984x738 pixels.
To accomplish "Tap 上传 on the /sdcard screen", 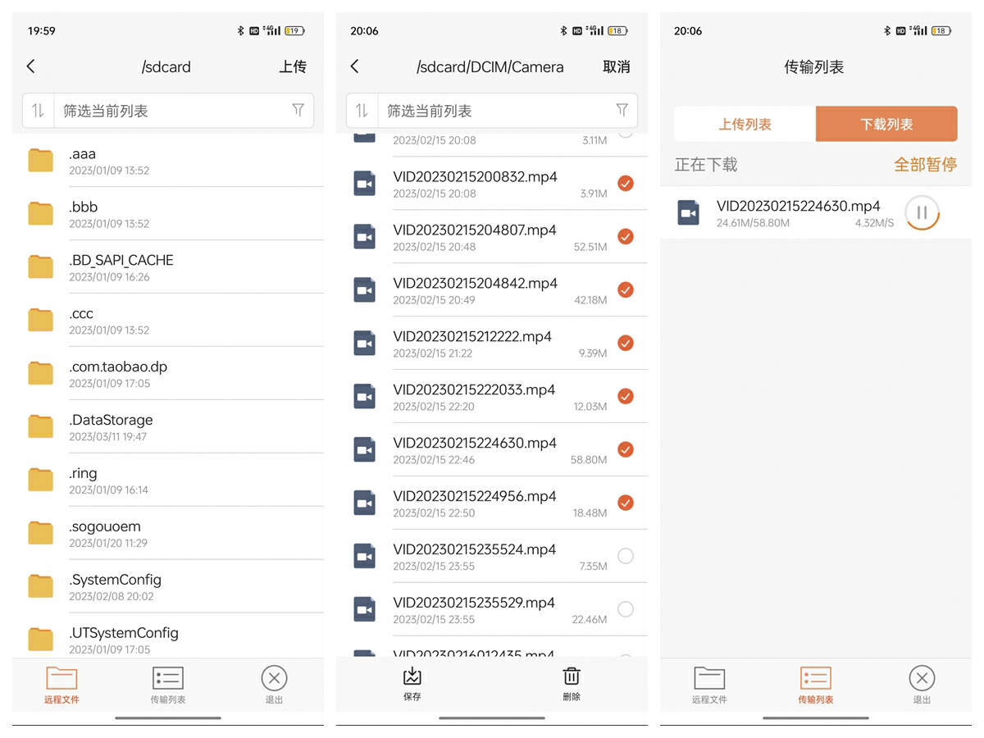I will (x=293, y=66).
